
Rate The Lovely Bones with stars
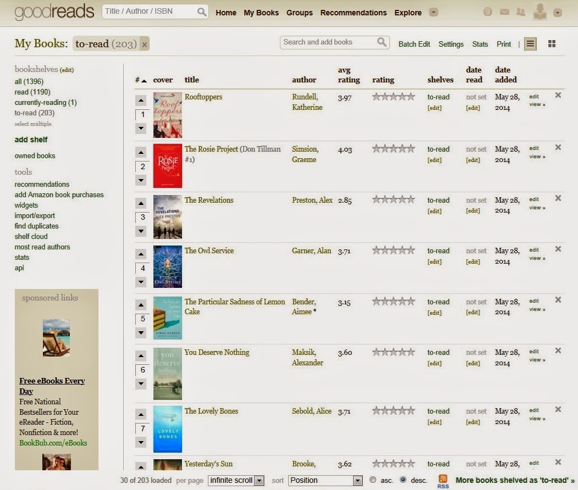[x=394, y=410]
